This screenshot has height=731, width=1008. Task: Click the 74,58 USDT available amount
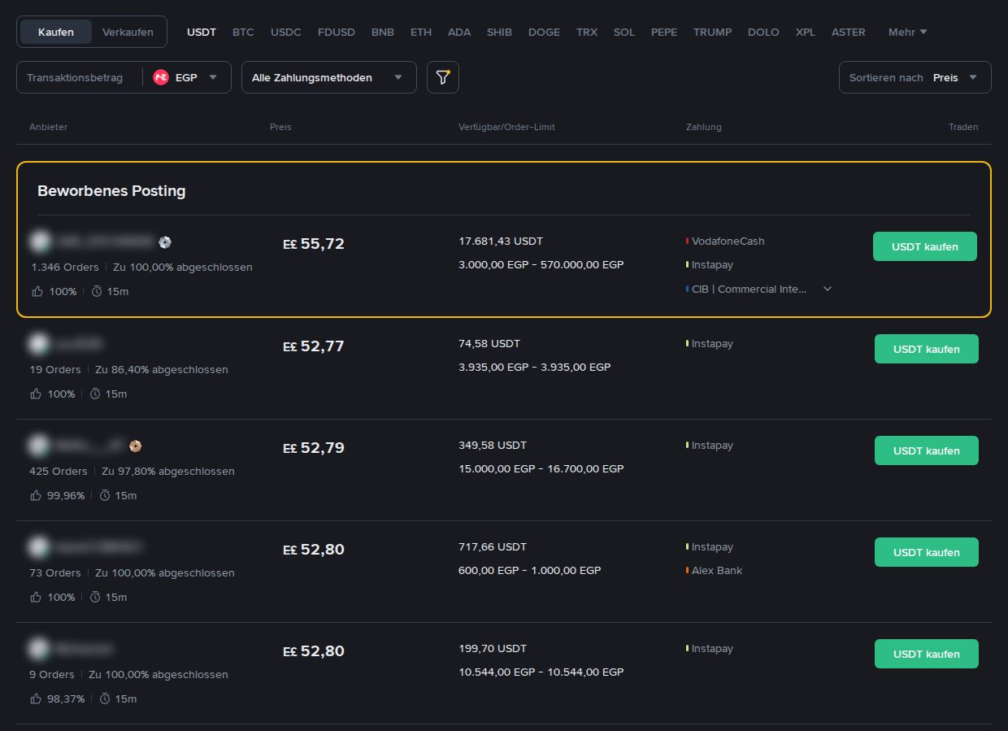click(x=489, y=343)
